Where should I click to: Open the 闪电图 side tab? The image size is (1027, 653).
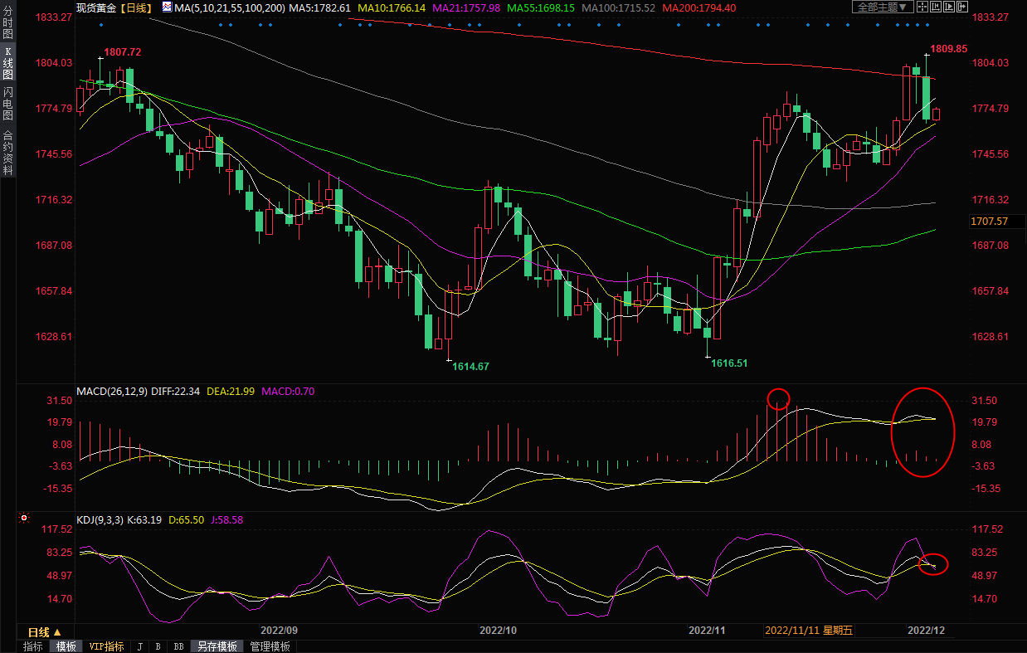[7, 104]
